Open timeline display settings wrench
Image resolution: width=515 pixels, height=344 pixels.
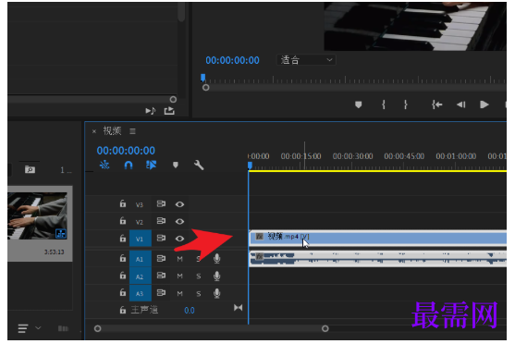(x=199, y=165)
